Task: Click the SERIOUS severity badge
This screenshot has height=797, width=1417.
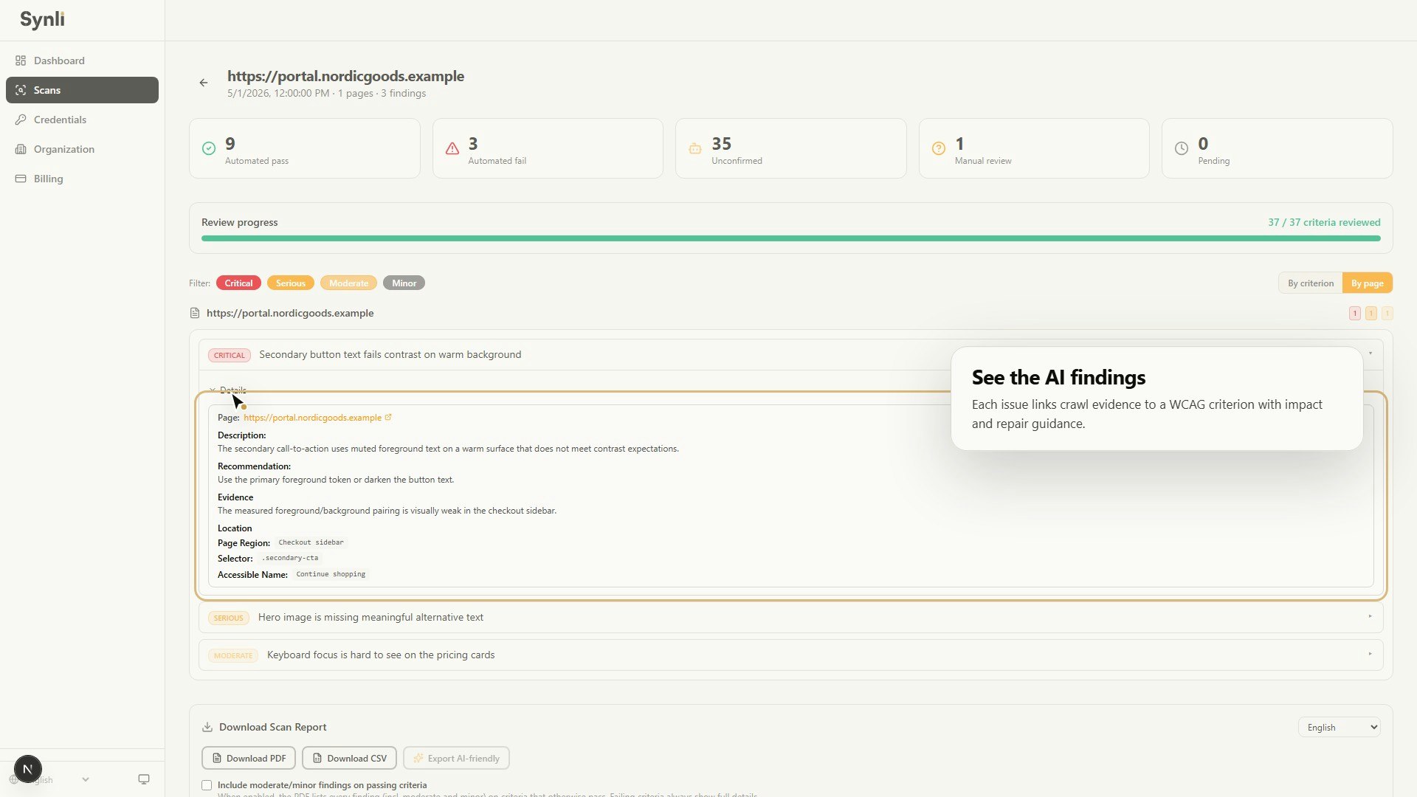Action: [229, 618]
